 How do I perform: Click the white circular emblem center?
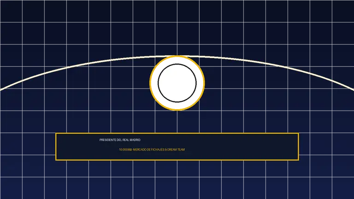point(177,83)
